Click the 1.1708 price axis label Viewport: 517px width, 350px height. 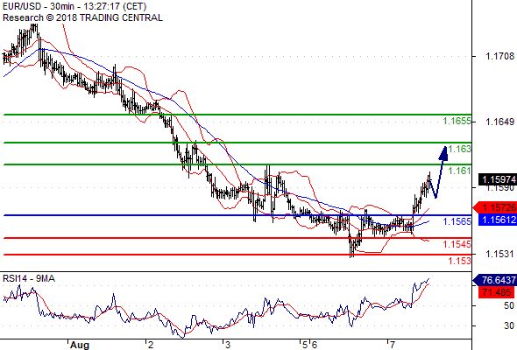[x=499, y=56]
